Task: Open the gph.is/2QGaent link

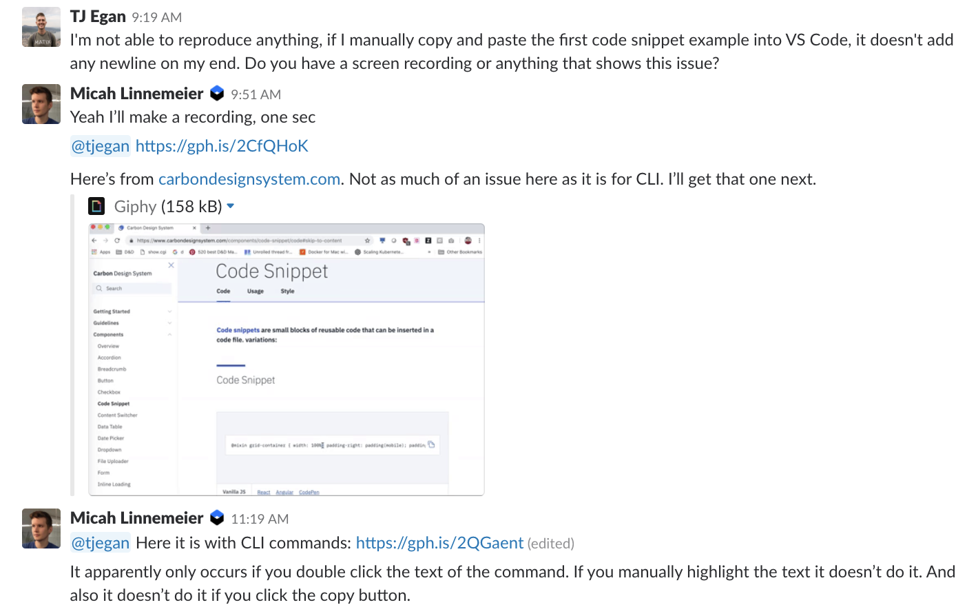Action: coord(439,542)
